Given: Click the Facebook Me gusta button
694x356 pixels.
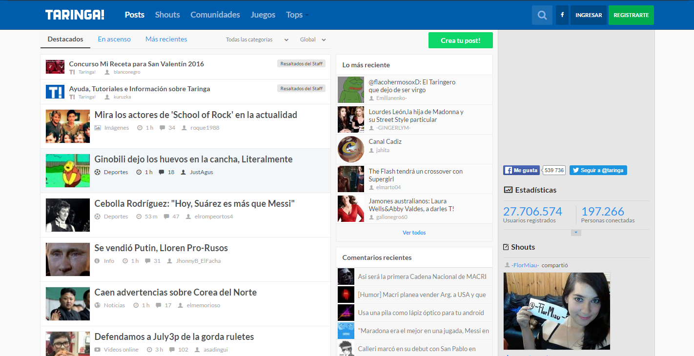Looking at the screenshot, I should click(x=522, y=170).
